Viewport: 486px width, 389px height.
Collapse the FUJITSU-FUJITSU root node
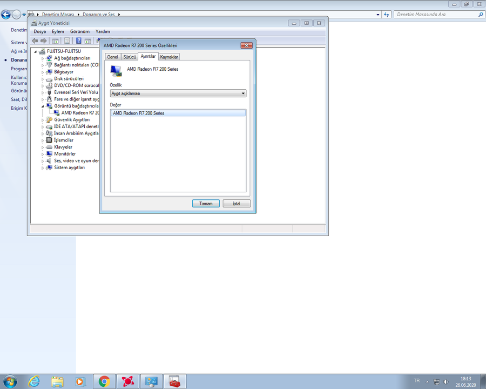click(35, 51)
